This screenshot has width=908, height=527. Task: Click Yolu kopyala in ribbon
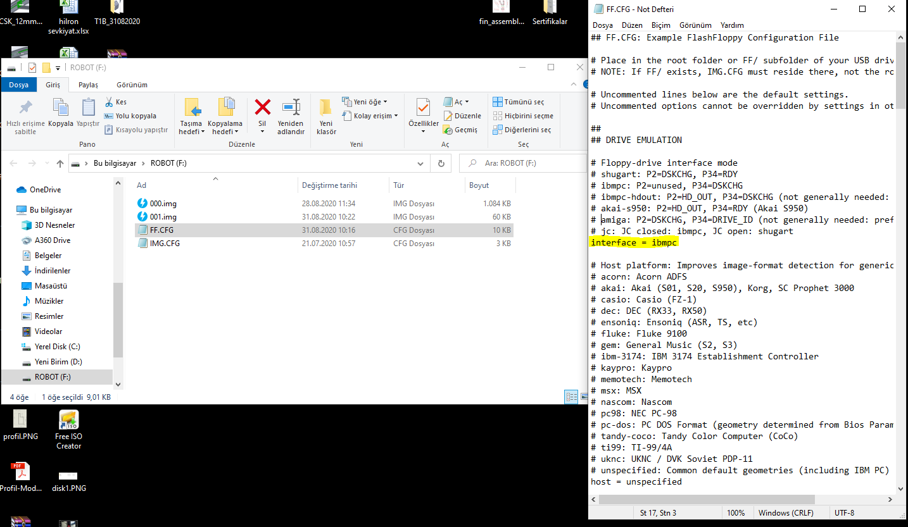130,116
